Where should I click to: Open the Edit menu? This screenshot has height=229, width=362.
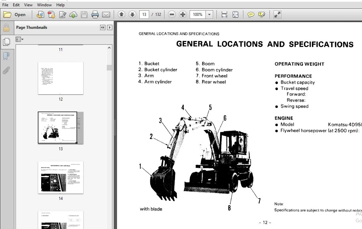(x=16, y=5)
